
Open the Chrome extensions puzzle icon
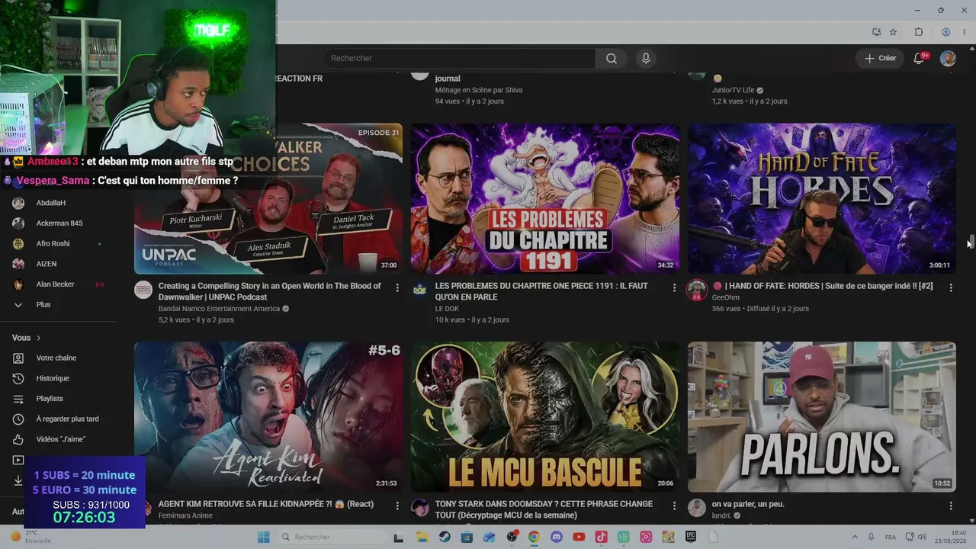(x=919, y=32)
